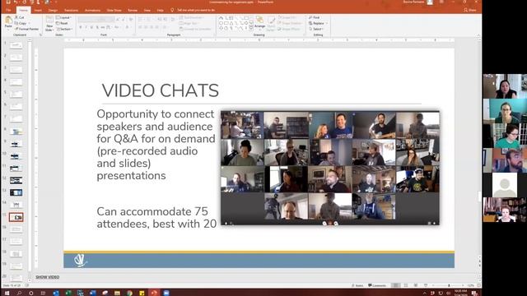
Task: Click the zoom slider in the status bar
Action: coord(449,285)
